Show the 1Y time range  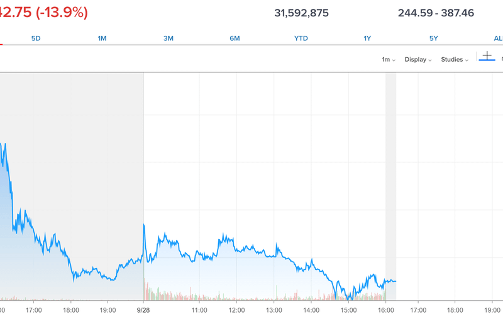pos(367,38)
